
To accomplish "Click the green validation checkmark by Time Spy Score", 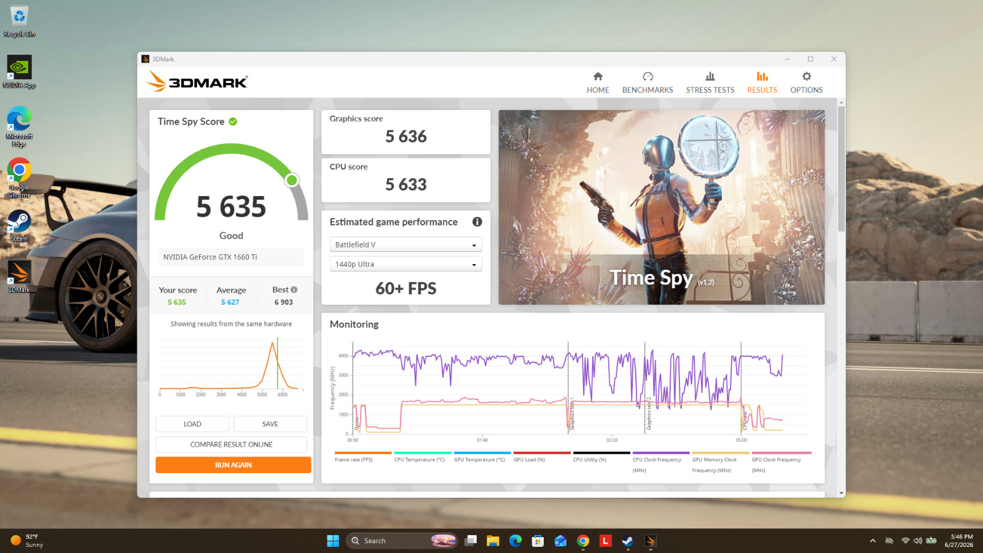I will [x=233, y=122].
